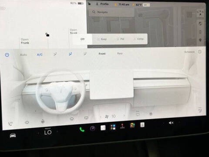Tap the car lock icon

coord(47,34)
